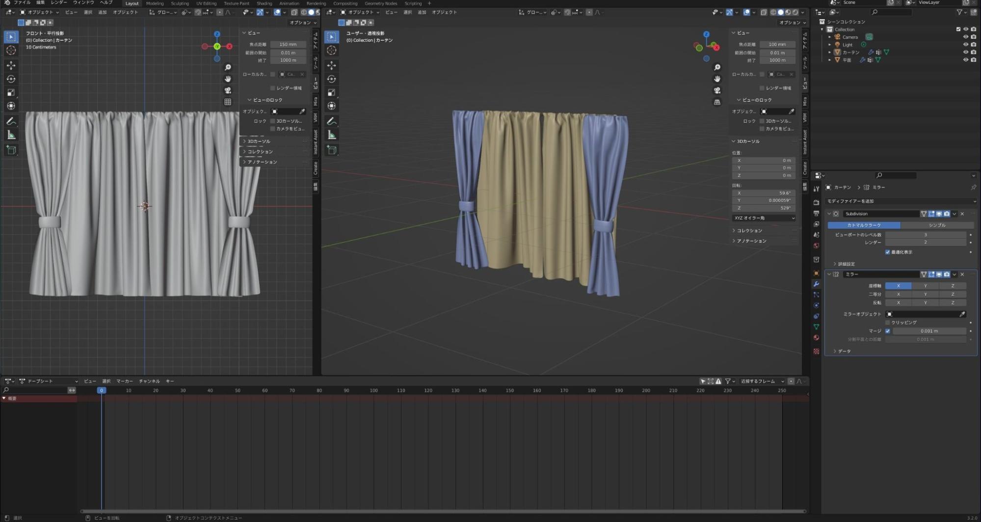
Task: Click the zoom magnifier in left viewport
Action: tap(228, 67)
